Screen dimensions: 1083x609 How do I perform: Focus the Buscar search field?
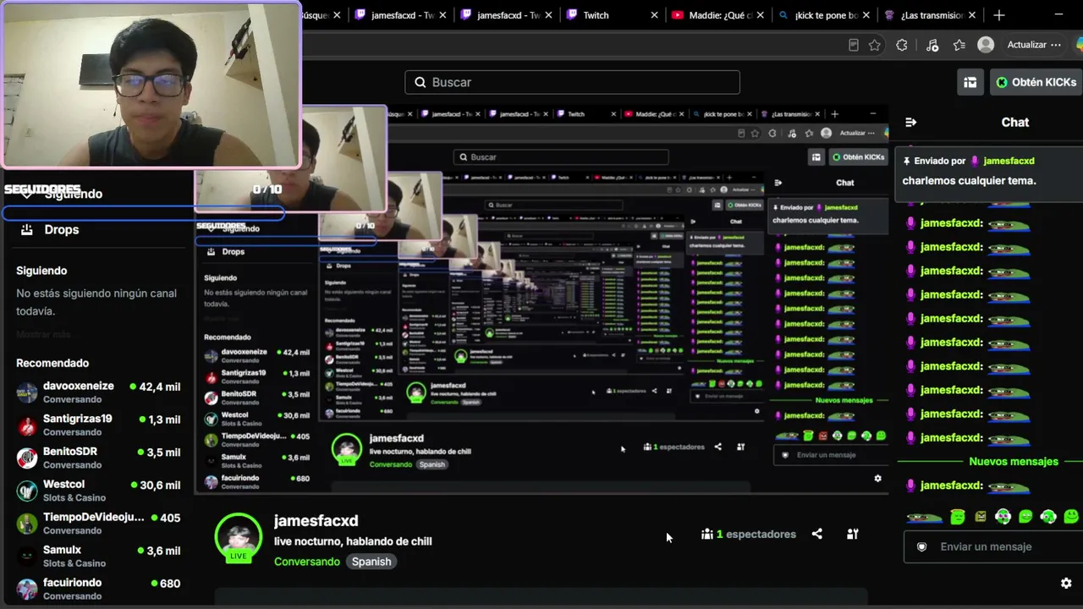(572, 82)
